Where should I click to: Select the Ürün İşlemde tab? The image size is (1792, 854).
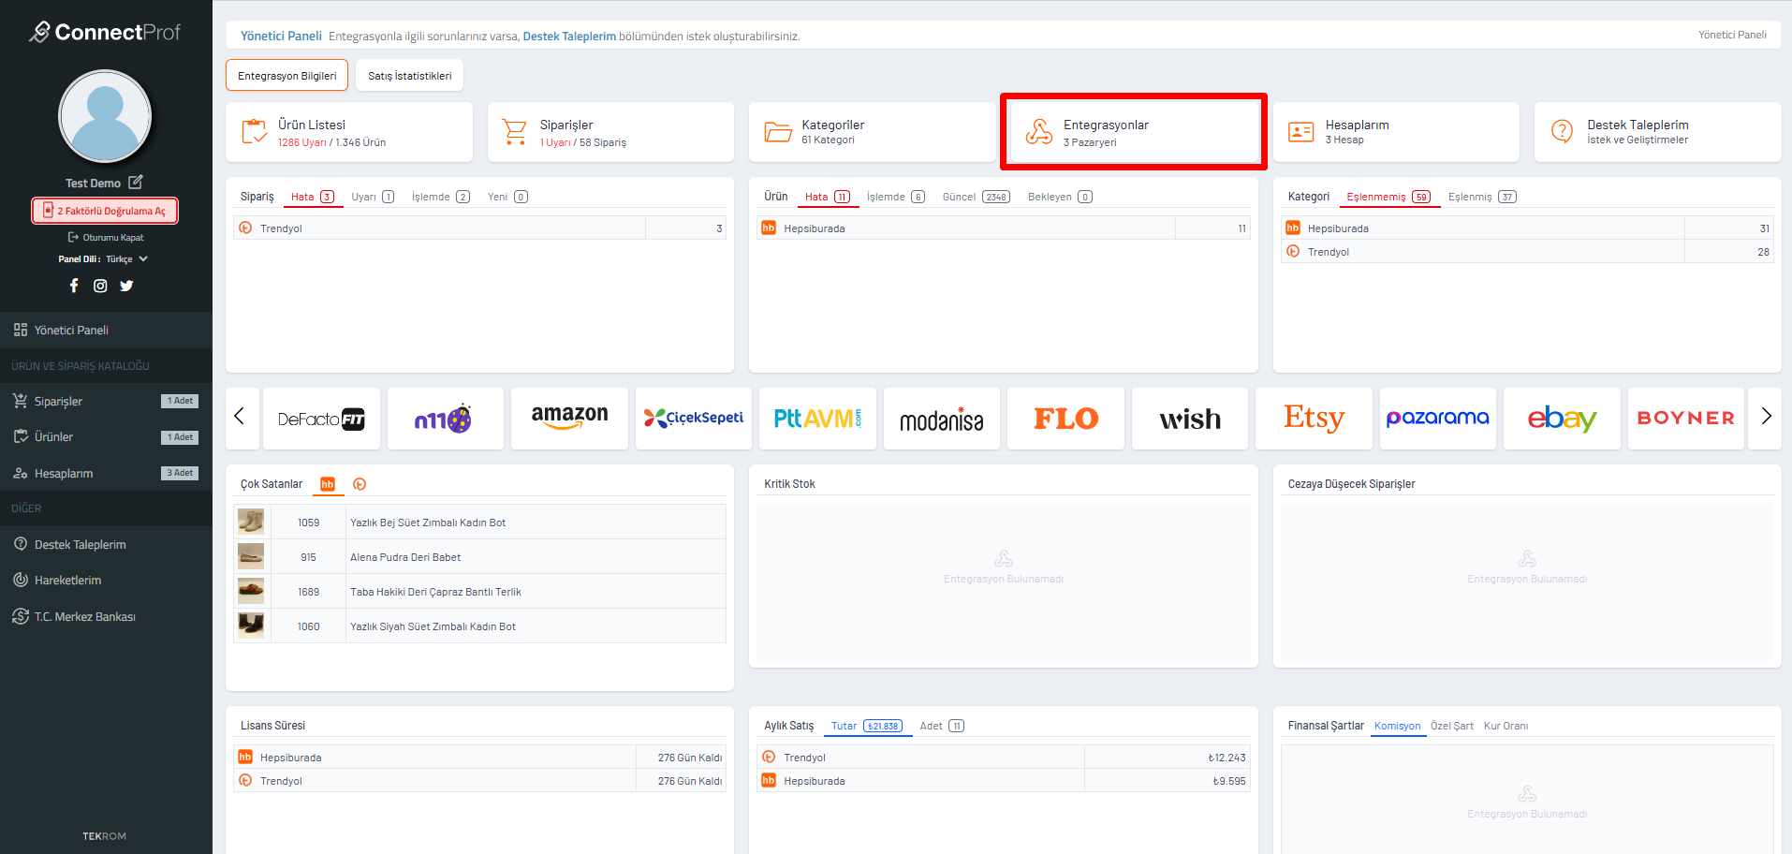pyautogui.click(x=895, y=197)
